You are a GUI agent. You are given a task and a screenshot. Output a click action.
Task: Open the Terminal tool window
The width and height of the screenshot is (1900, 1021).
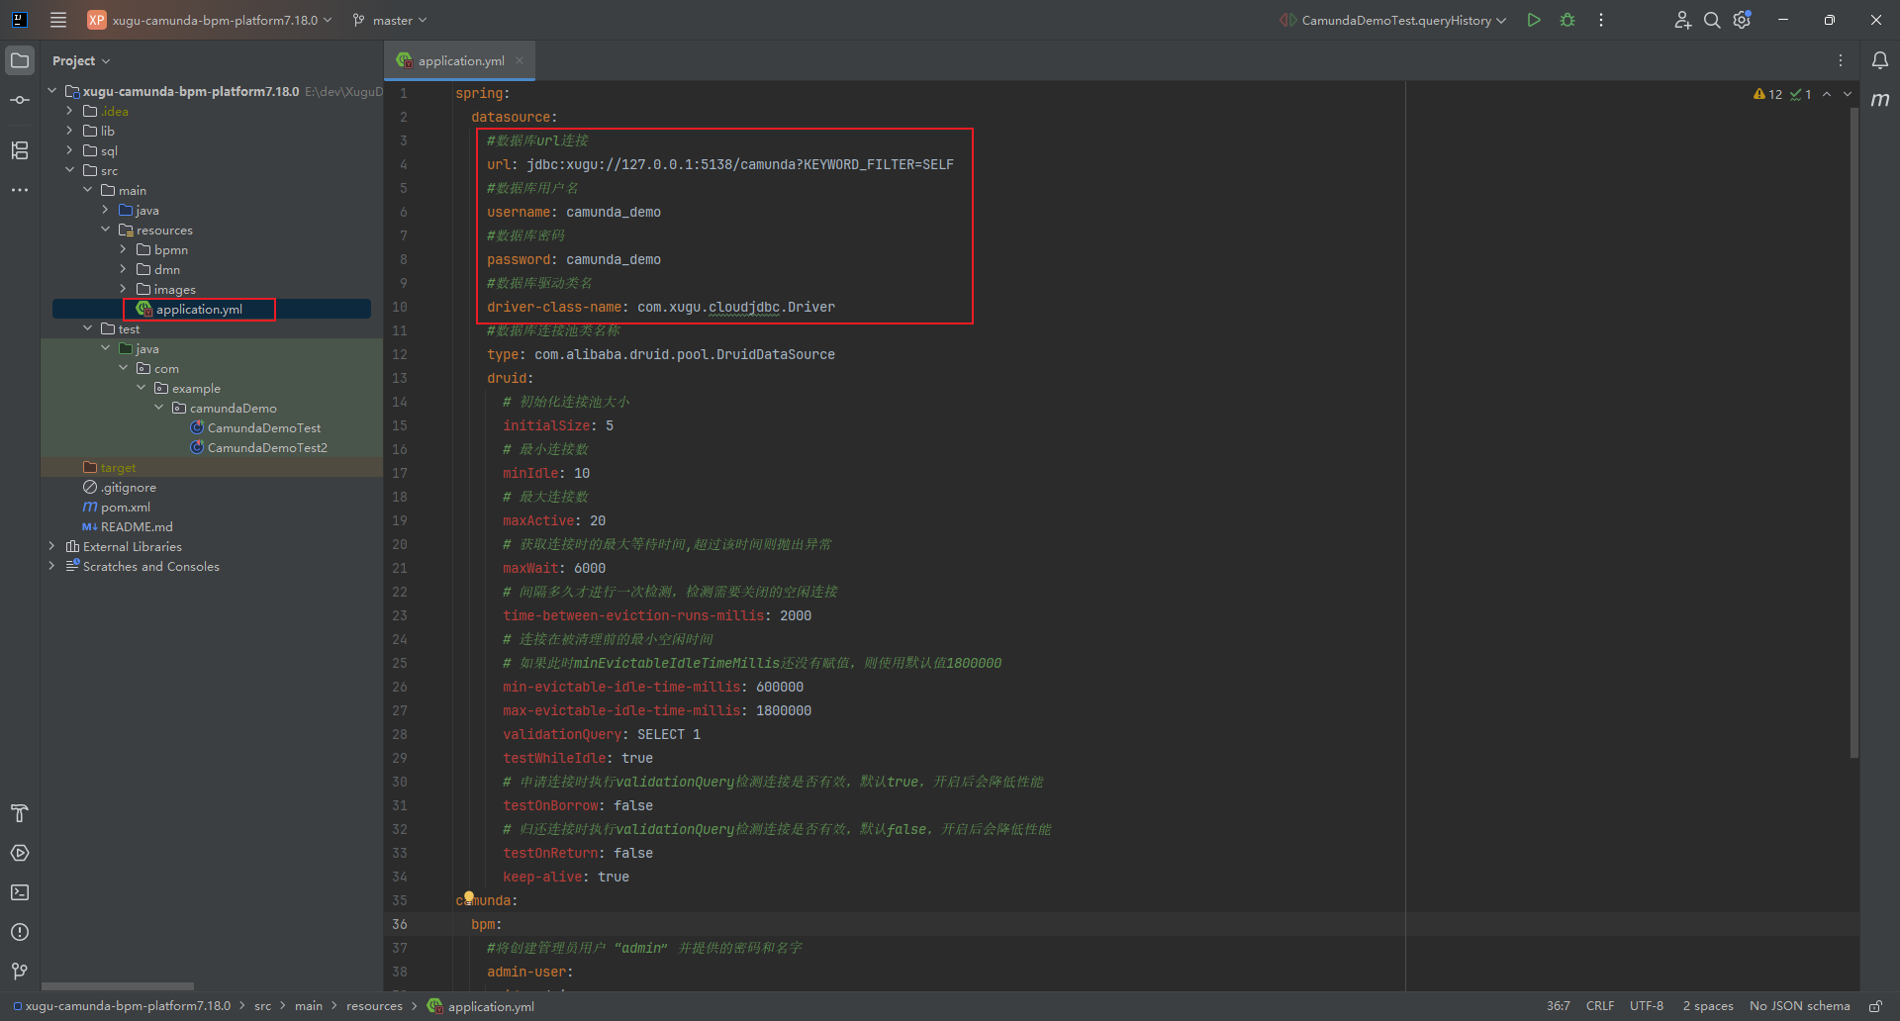[x=20, y=892]
